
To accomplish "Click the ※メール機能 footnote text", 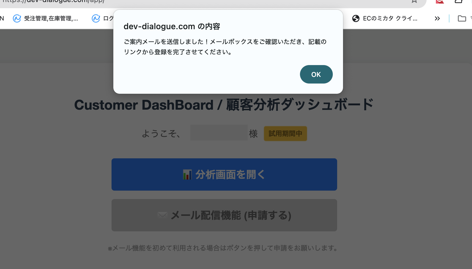I will (x=223, y=248).
